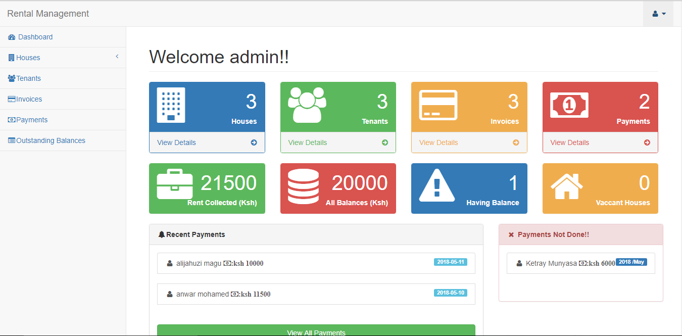View Details of the Payments card
Image resolution: width=682 pixels, height=336 pixels.
[569, 142]
